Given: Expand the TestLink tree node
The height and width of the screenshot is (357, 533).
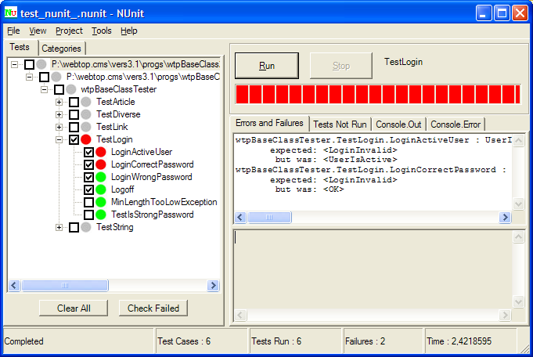Looking at the screenshot, I should click(59, 127).
